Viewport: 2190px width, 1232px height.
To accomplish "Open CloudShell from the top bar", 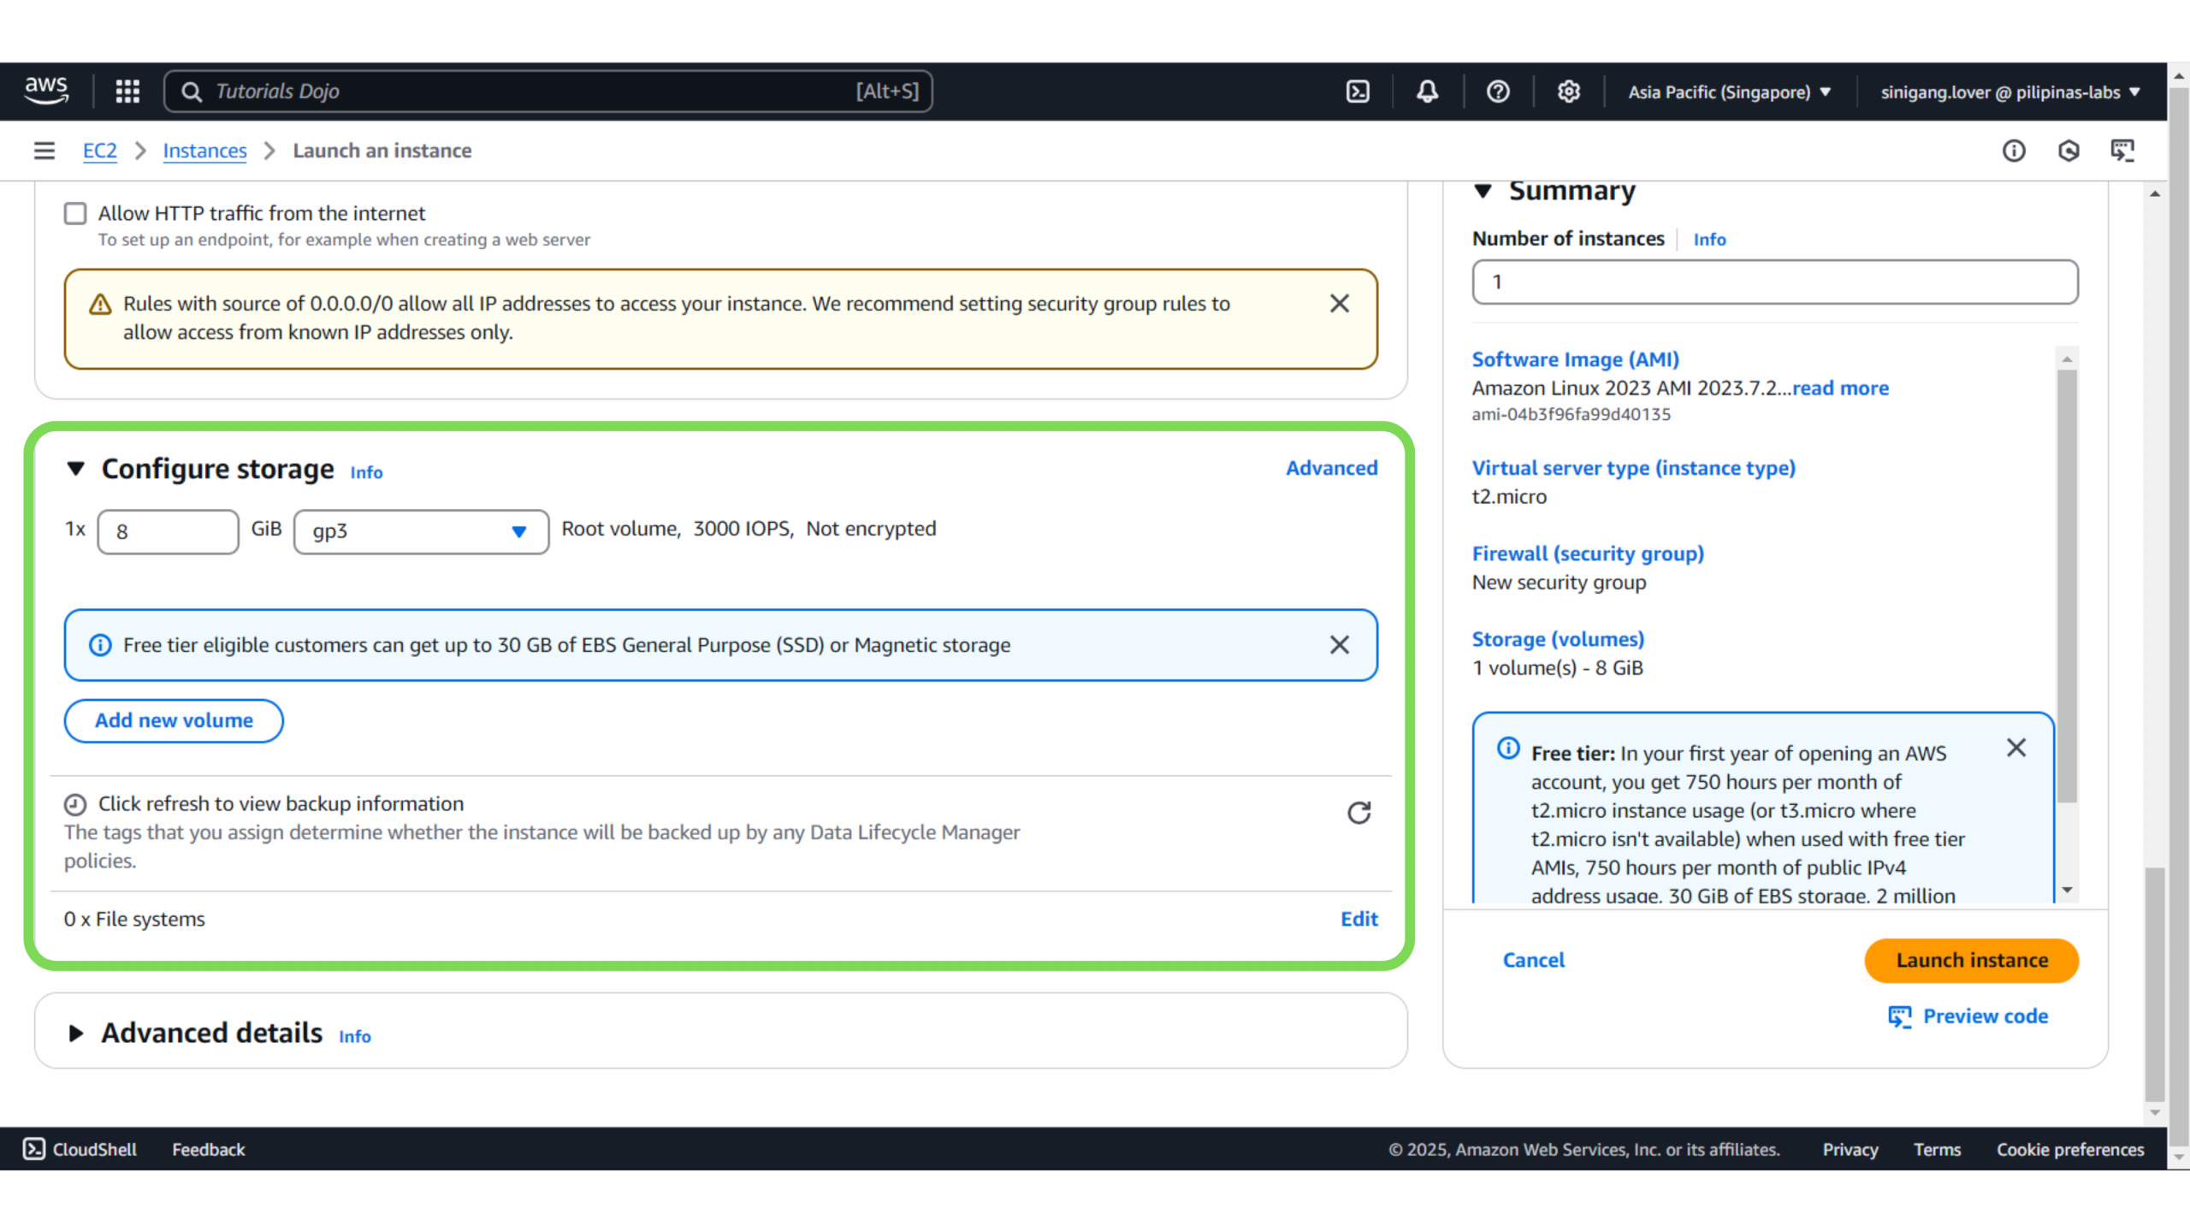I will 1358,92.
